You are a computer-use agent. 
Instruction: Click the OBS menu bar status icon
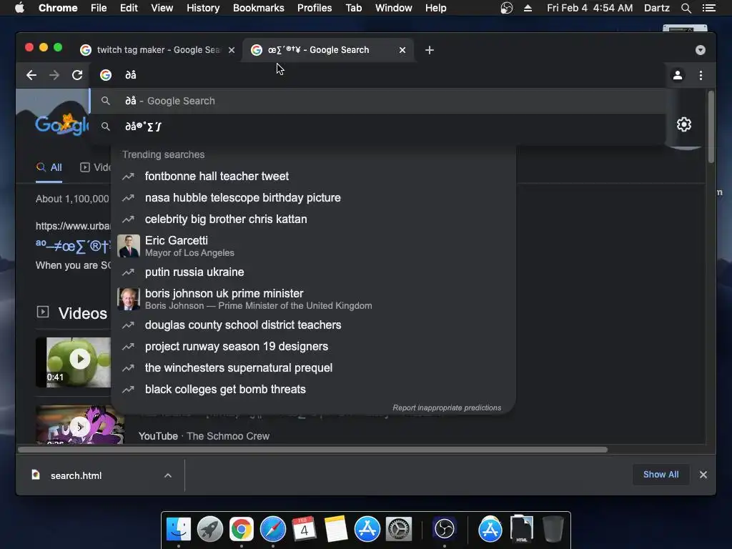[507, 8]
